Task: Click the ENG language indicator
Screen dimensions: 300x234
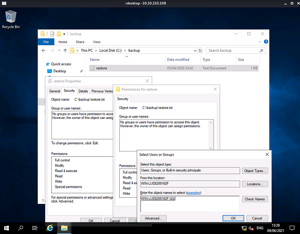Action: coord(260,228)
